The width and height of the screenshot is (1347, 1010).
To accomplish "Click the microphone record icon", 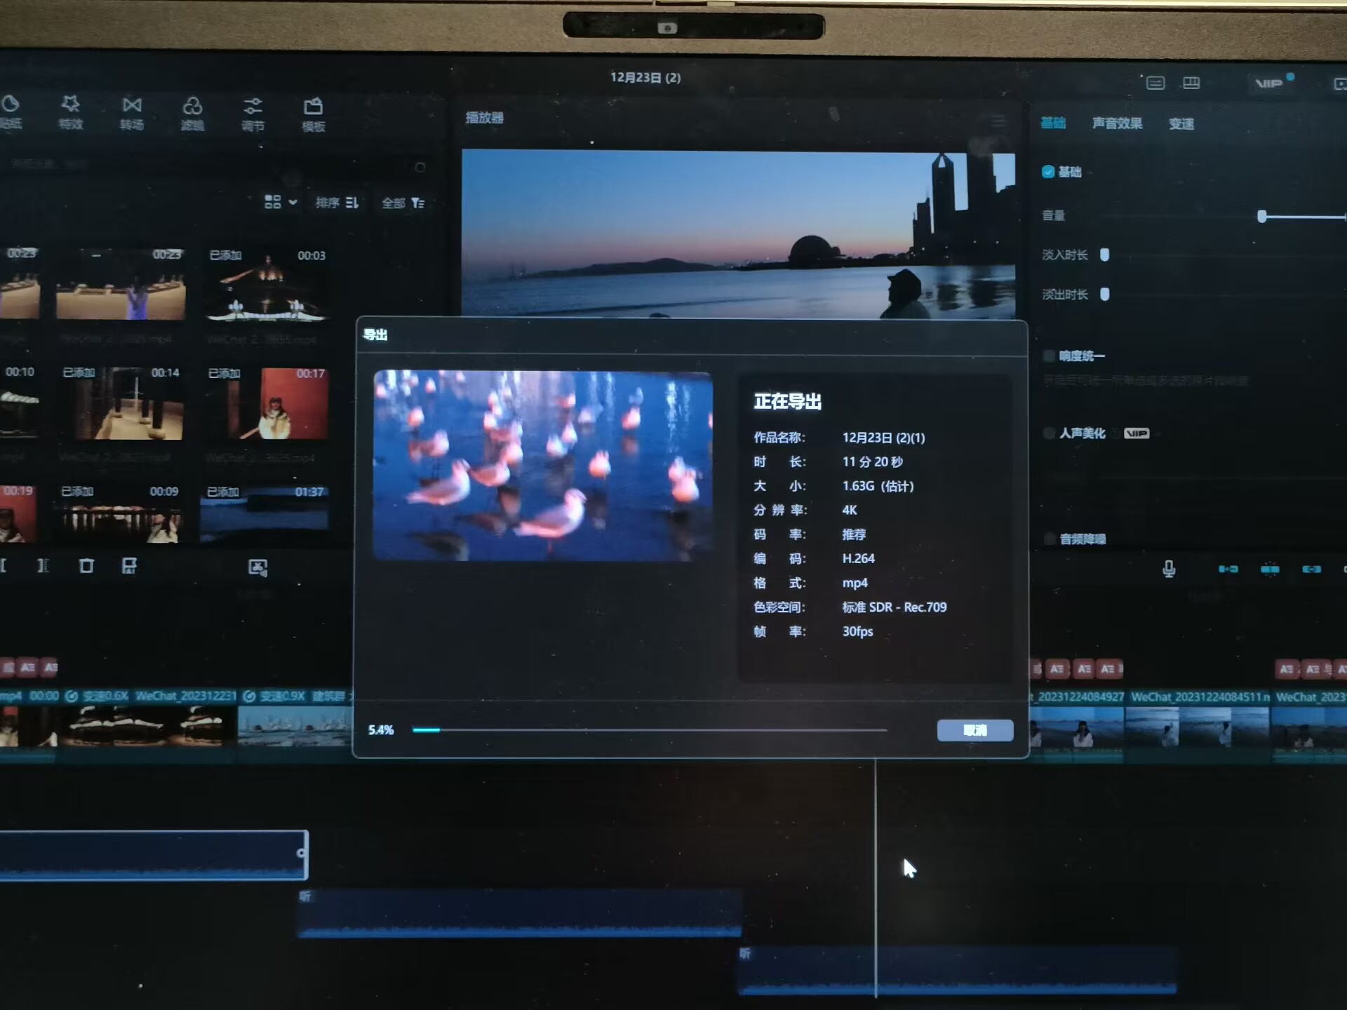I will tap(1169, 569).
